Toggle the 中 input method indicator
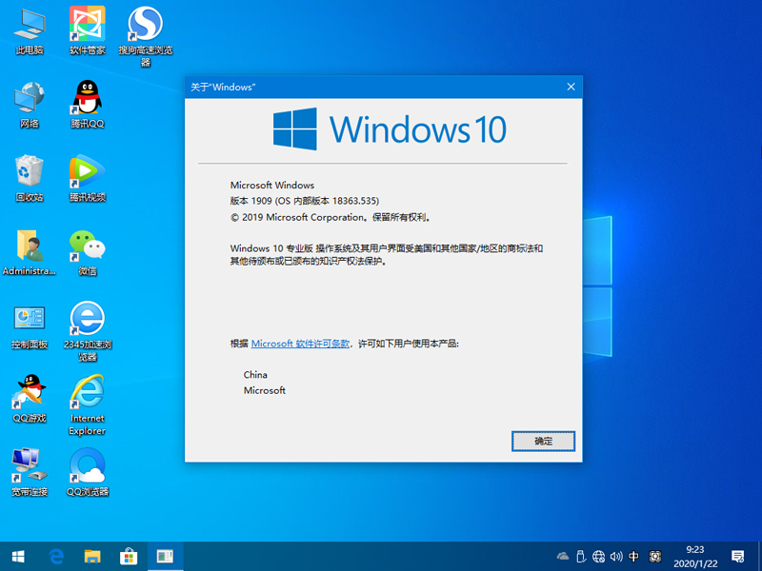This screenshot has width=762, height=571. click(x=634, y=556)
